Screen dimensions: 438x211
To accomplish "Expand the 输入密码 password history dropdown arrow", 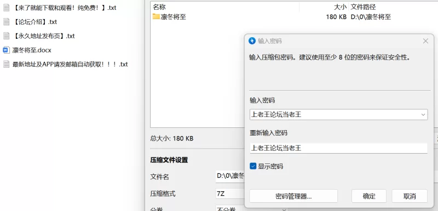I will (423, 115).
